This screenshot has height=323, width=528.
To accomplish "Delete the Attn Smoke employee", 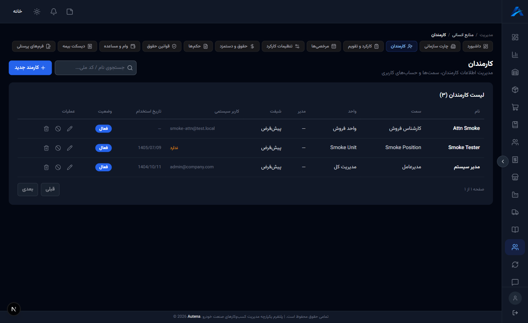I will [x=46, y=129].
